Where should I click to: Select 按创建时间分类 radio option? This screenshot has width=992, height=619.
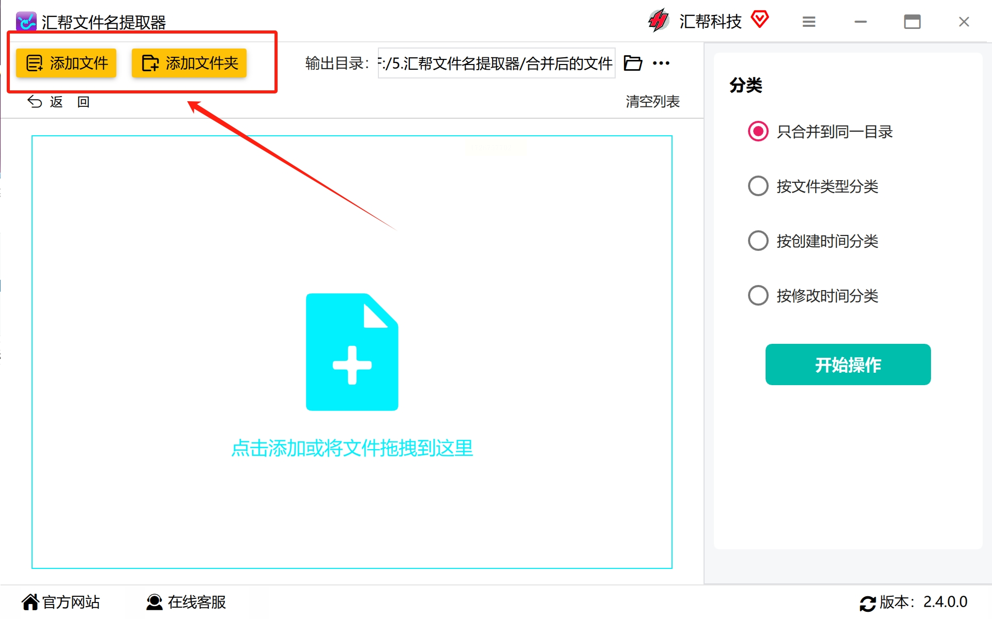pos(813,241)
